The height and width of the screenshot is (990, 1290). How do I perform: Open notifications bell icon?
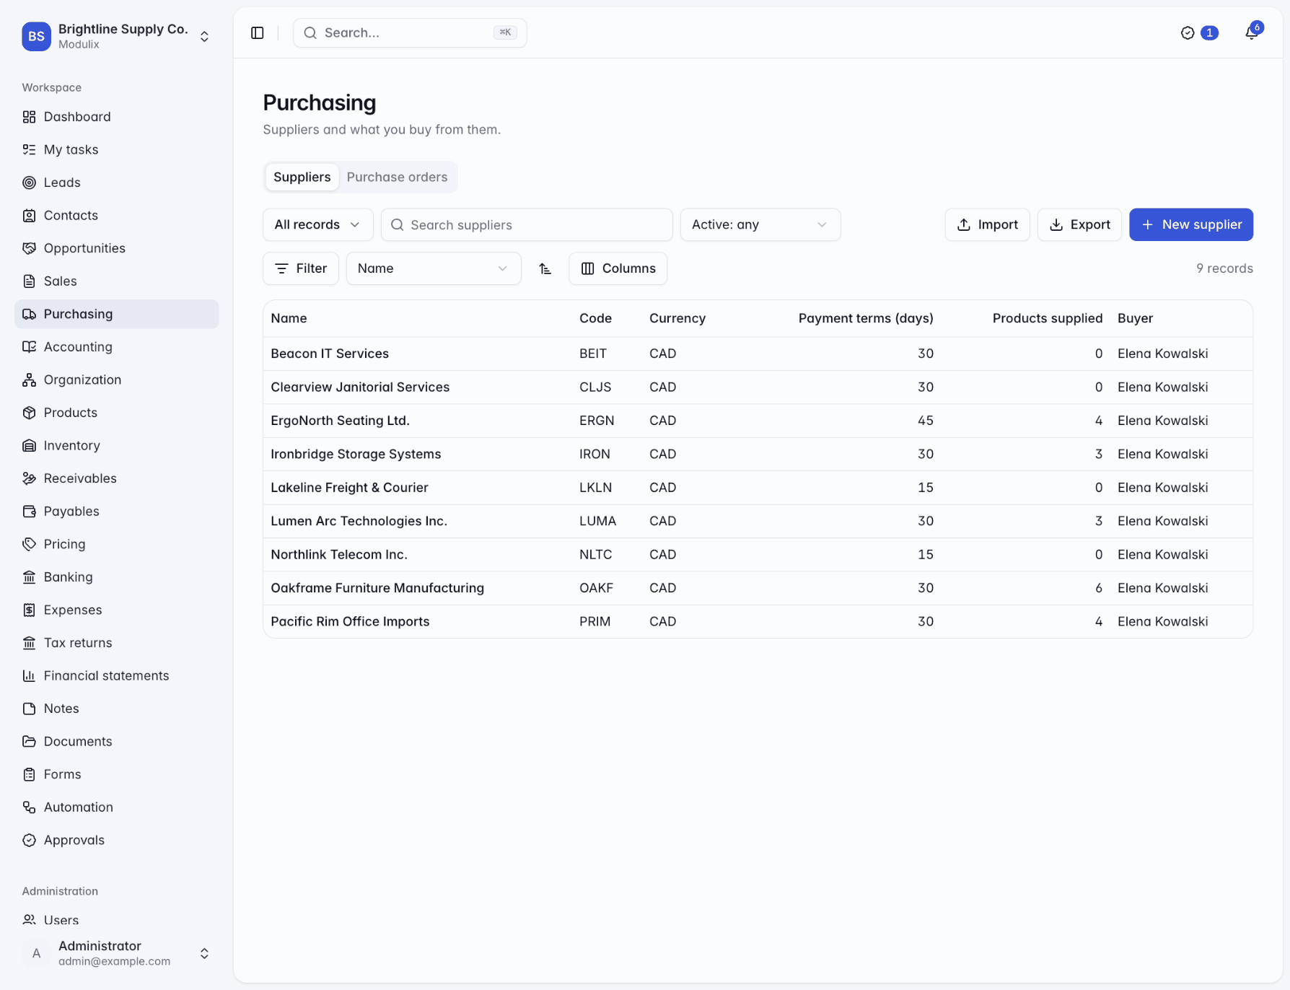(1252, 32)
